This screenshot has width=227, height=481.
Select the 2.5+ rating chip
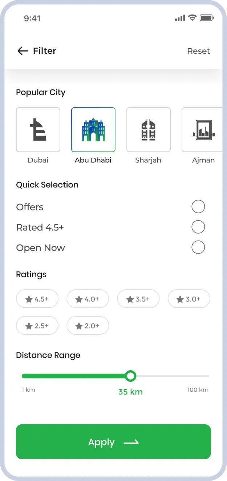click(x=37, y=326)
